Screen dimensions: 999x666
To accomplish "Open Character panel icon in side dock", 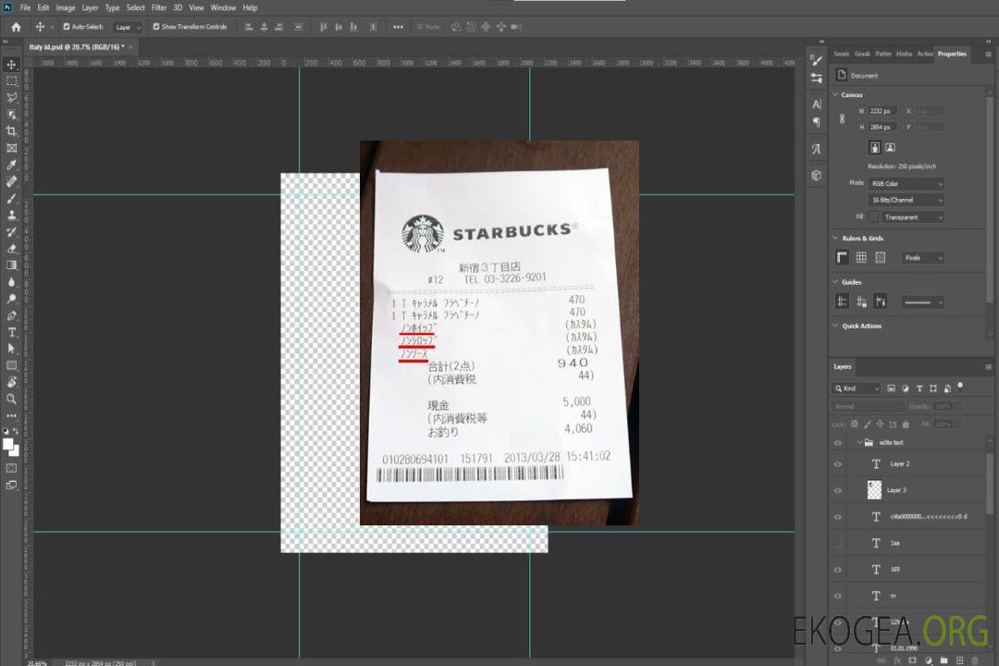I will click(x=817, y=105).
